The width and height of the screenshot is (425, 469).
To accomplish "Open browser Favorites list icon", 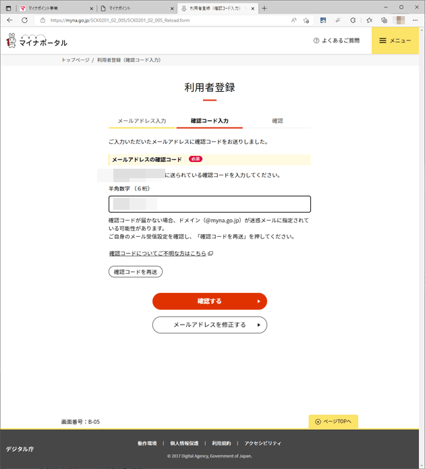I will (370, 20).
